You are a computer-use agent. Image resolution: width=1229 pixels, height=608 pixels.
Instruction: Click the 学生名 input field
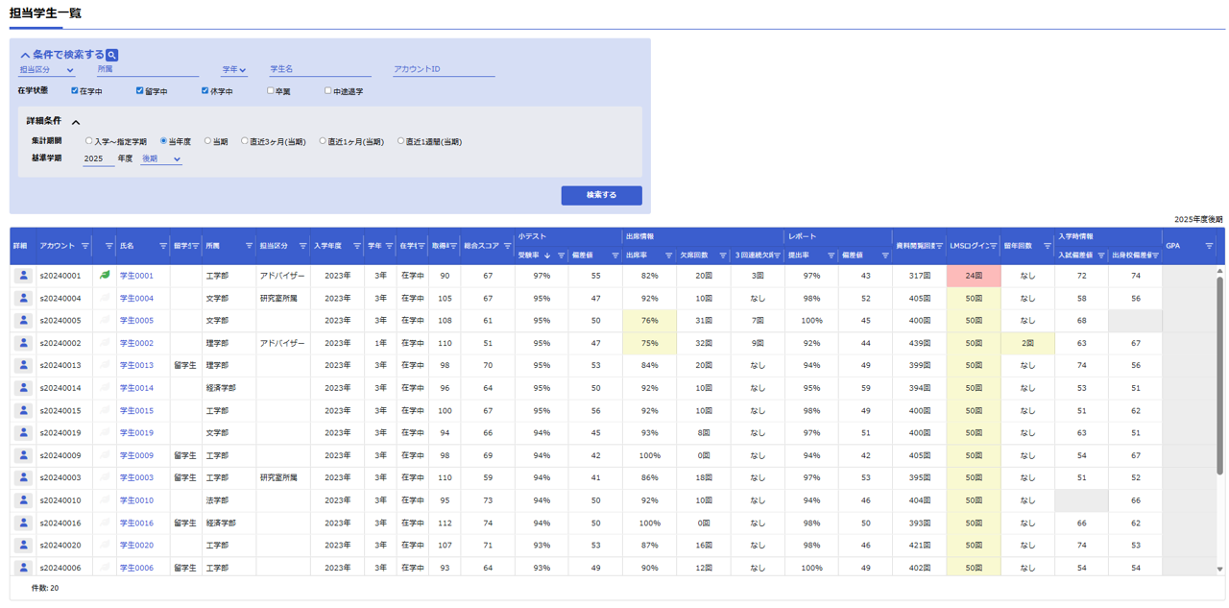click(x=320, y=70)
